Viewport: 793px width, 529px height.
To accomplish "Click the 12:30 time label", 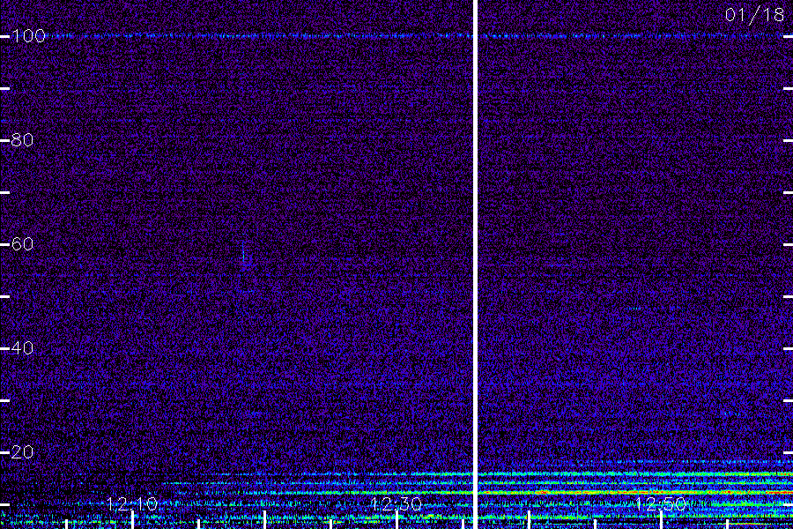I will tap(396, 503).
